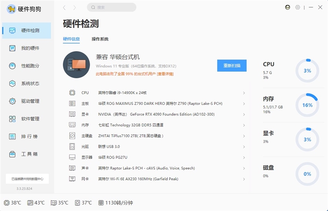Go forward with the right arrow
Viewport: 328px width, 211px height.
pos(75,8)
